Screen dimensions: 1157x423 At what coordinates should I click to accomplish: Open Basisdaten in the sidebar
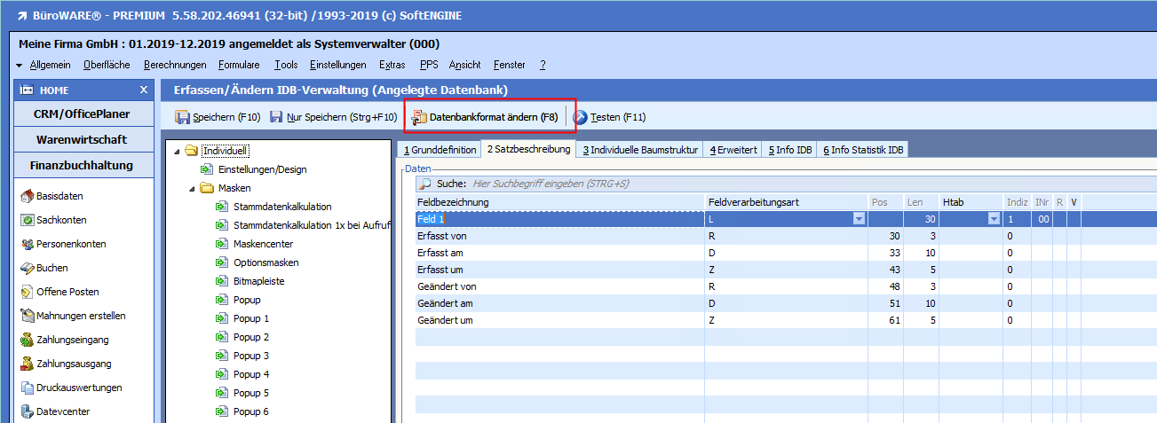[59, 196]
